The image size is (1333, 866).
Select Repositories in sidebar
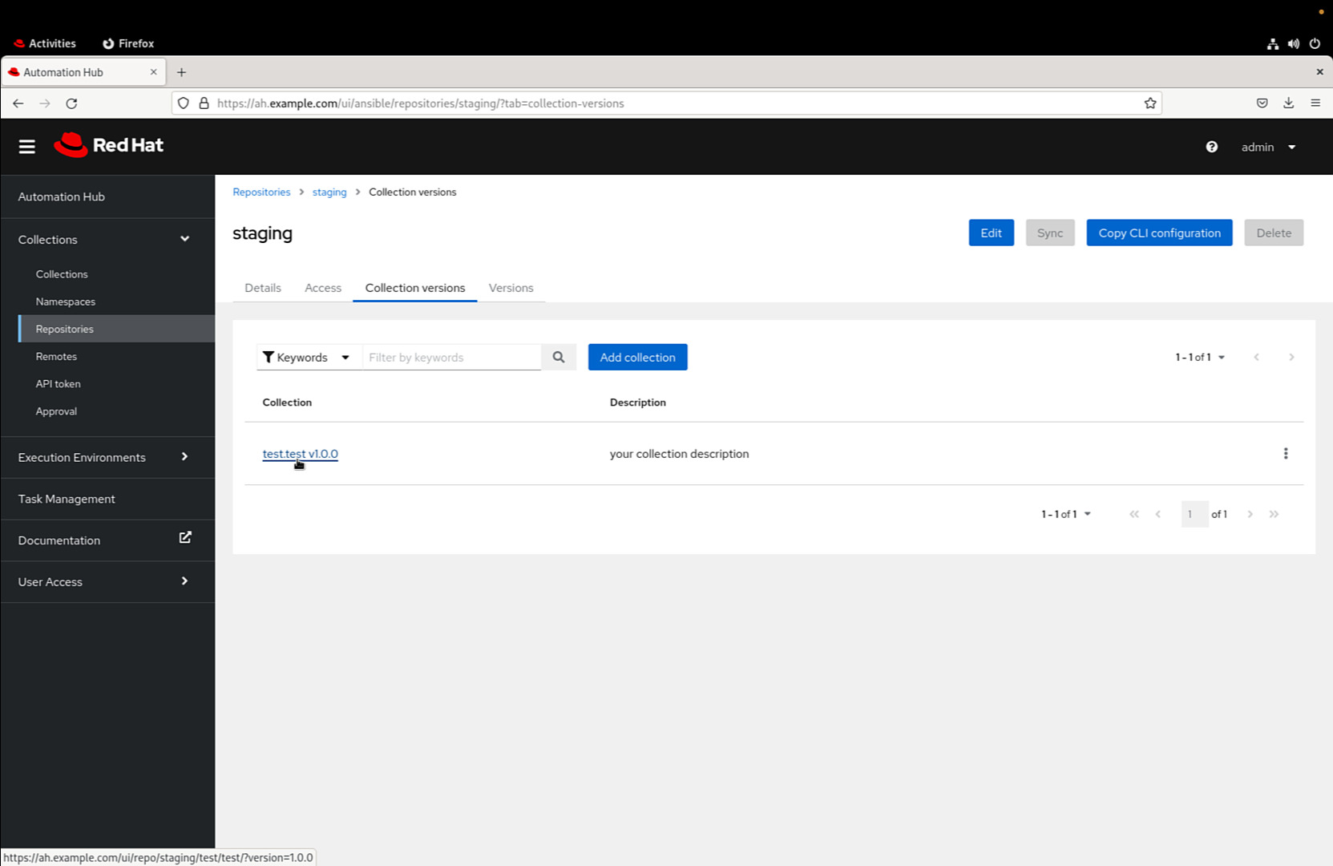116,329
